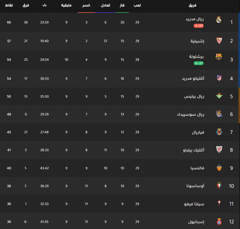Click the Real Madrid crest icon

[x=219, y=20]
